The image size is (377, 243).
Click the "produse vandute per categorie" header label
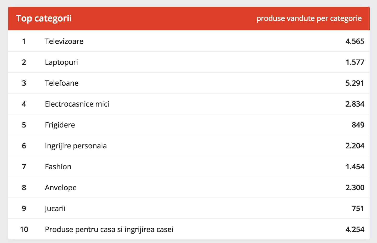(x=309, y=19)
